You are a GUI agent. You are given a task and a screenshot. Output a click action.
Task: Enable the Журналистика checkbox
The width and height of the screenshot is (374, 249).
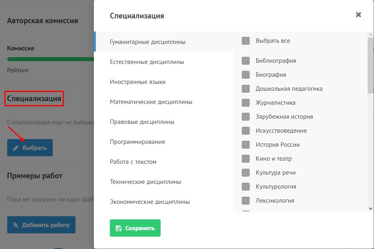pyautogui.click(x=246, y=103)
